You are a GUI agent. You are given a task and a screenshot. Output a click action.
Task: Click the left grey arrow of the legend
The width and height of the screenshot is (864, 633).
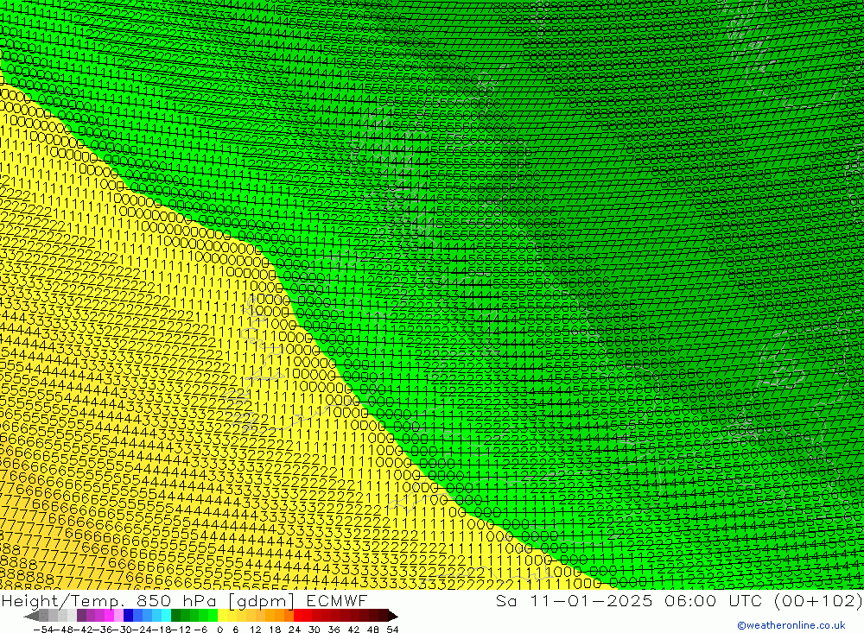coord(31,616)
